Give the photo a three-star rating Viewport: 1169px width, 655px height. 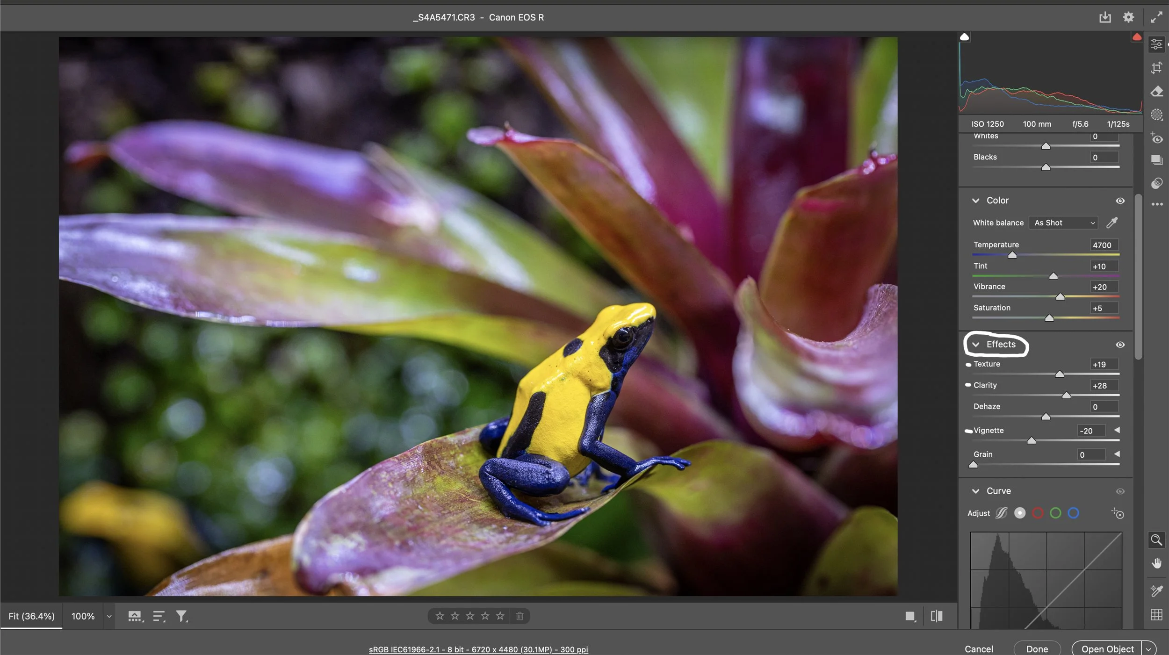click(470, 616)
